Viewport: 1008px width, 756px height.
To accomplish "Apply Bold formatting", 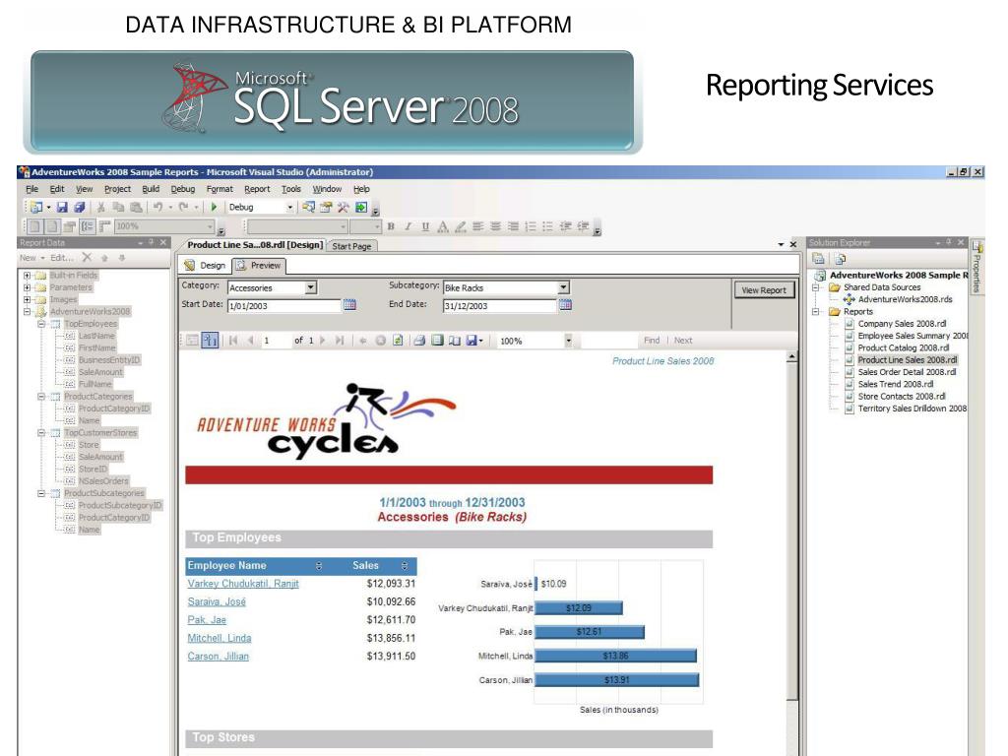I will 390,226.
